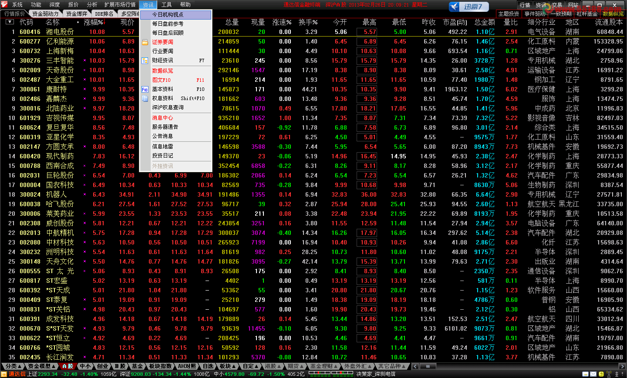
Task: Expand the 期货 tab menu
Action: coord(295,366)
